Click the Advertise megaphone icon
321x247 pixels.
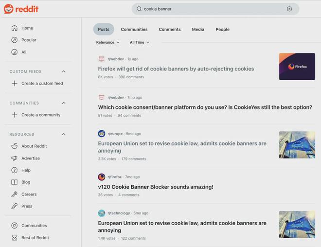pos(14,158)
